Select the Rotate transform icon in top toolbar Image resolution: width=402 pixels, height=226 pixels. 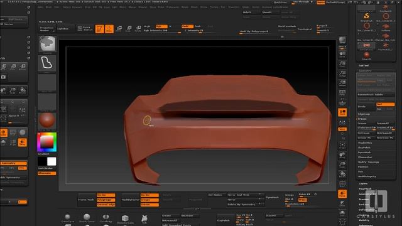tap(138, 28)
